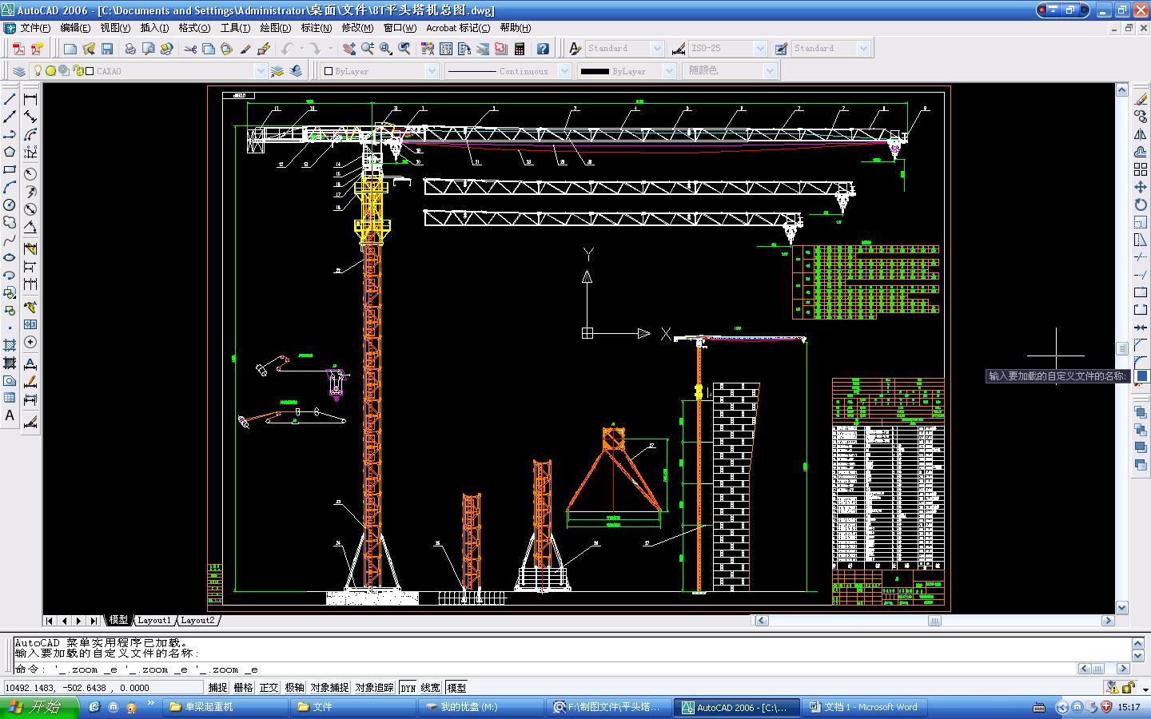The height and width of the screenshot is (719, 1151).
Task: Open the Layer Properties Manager icon
Action: click(19, 71)
